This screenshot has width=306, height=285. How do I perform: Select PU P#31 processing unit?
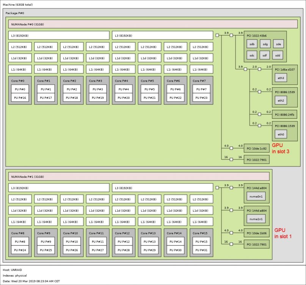click(x=201, y=250)
